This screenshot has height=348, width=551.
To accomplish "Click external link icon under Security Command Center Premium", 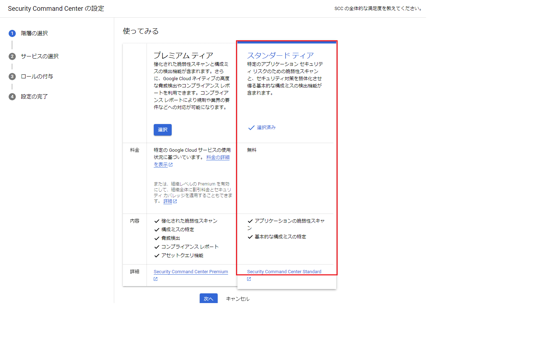I will pos(156,279).
